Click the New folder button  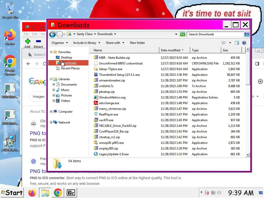[137, 43]
